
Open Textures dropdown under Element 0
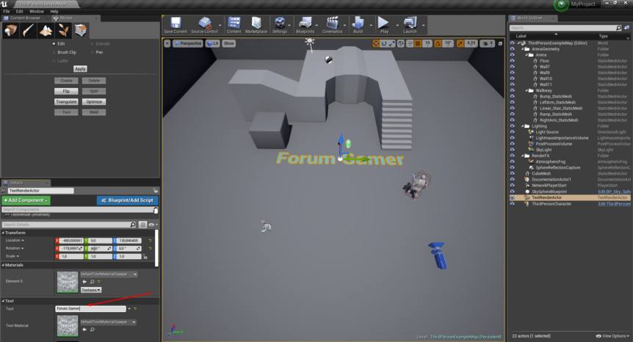(x=91, y=290)
